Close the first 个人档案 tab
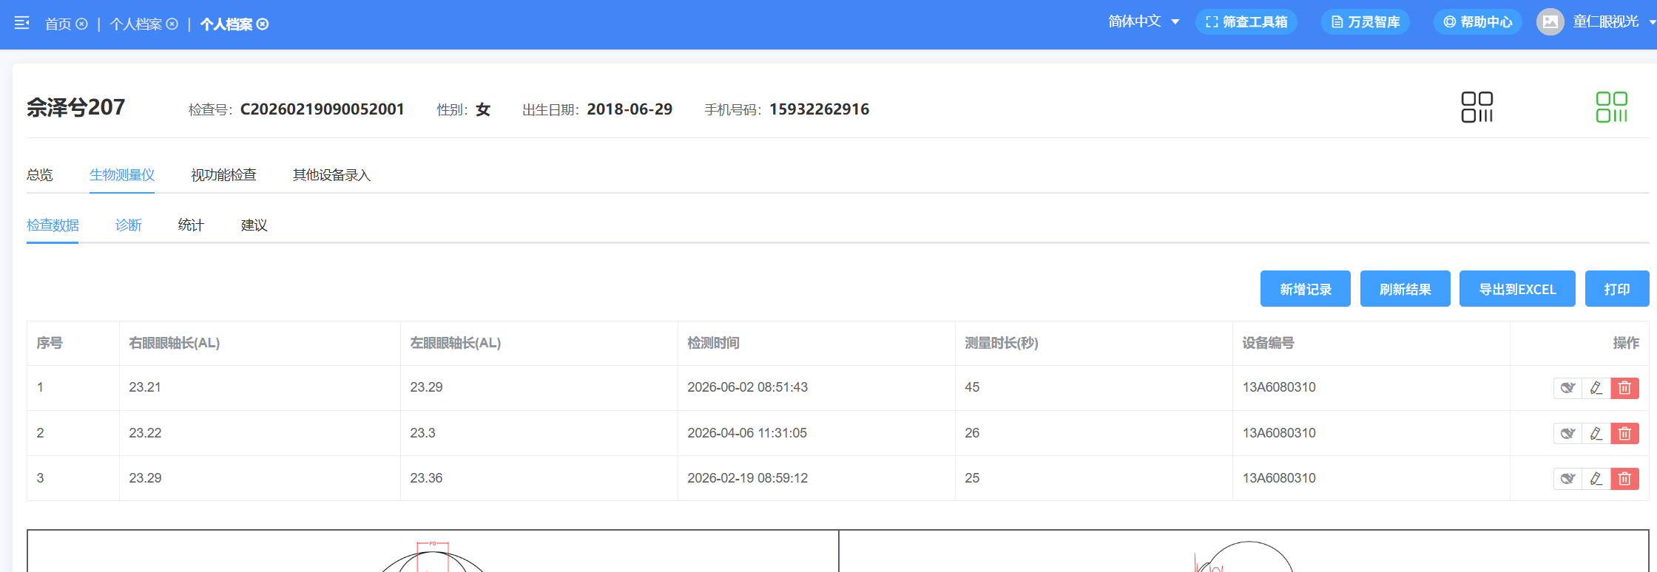The height and width of the screenshot is (572, 1657). [x=172, y=24]
